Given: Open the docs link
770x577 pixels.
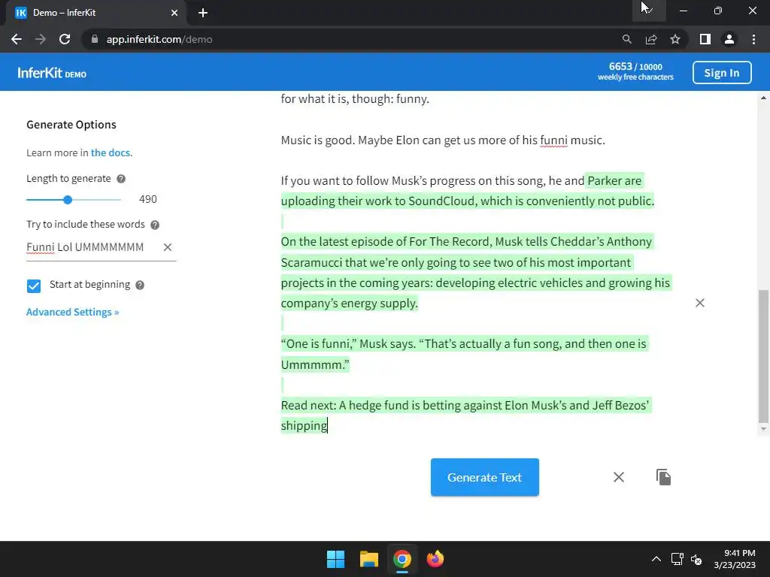Looking at the screenshot, I should coord(111,153).
